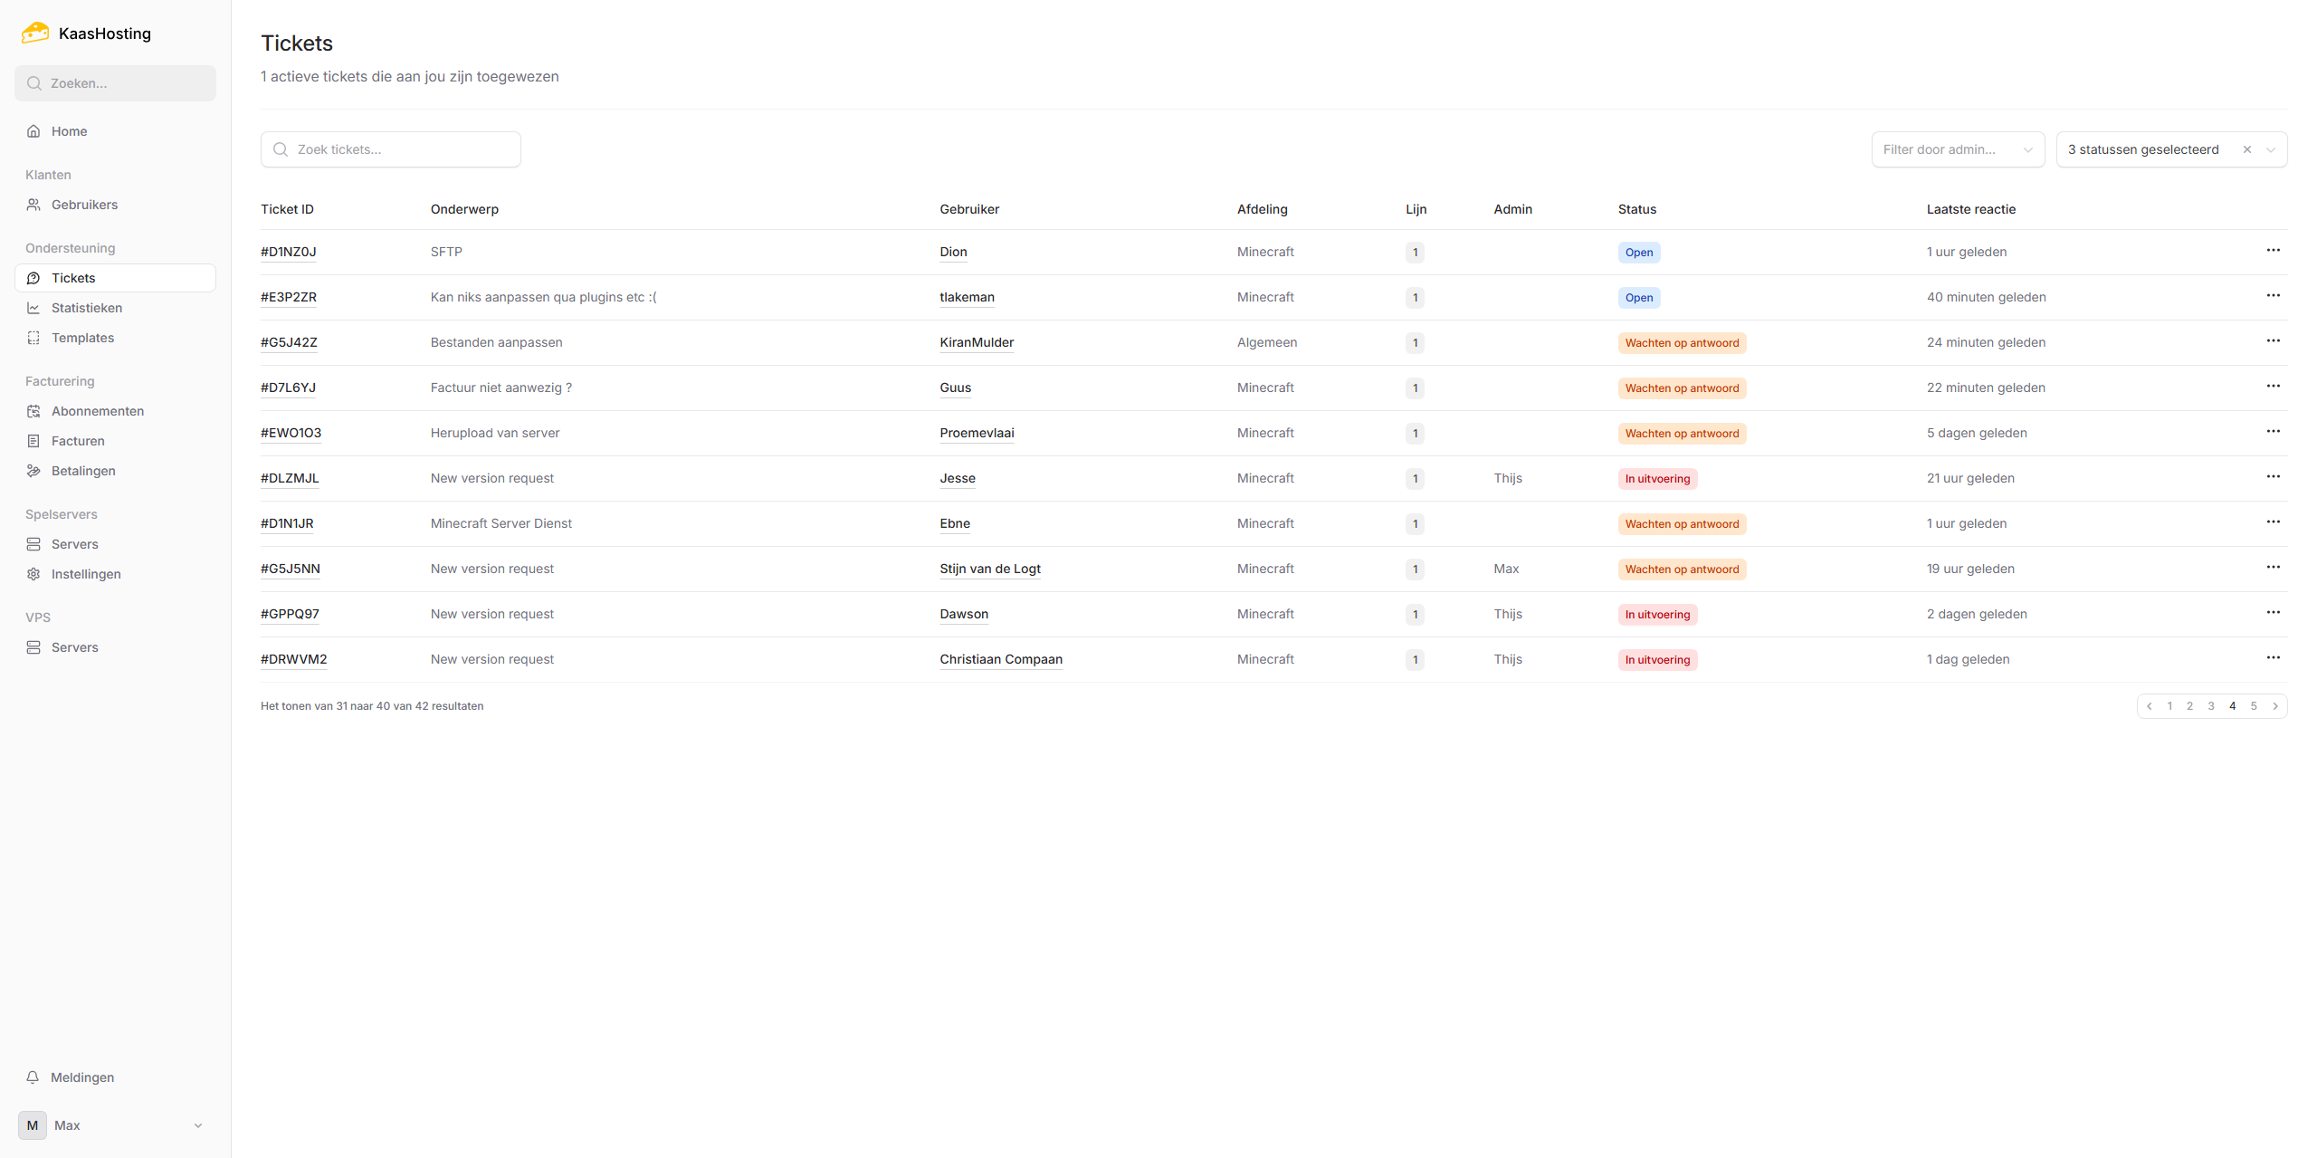The height and width of the screenshot is (1158, 2317).
Task: Open Abonnementen under Facturering
Action: [98, 411]
